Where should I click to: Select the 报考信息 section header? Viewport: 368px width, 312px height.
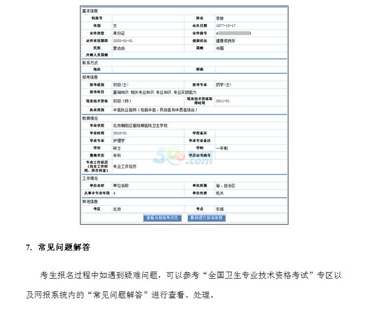tap(90, 77)
